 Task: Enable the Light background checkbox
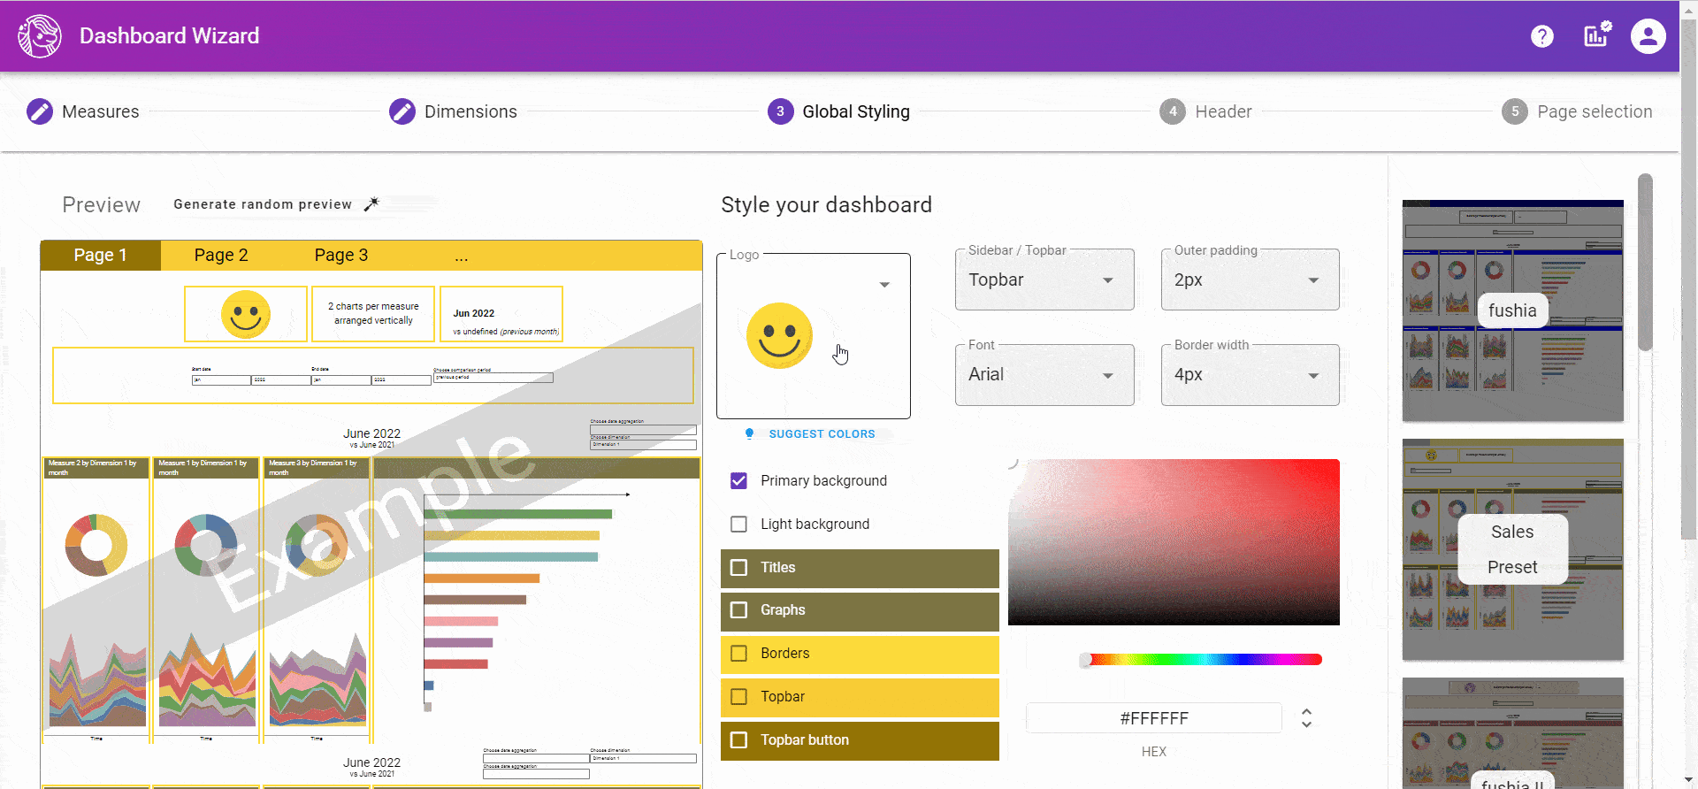click(739, 524)
